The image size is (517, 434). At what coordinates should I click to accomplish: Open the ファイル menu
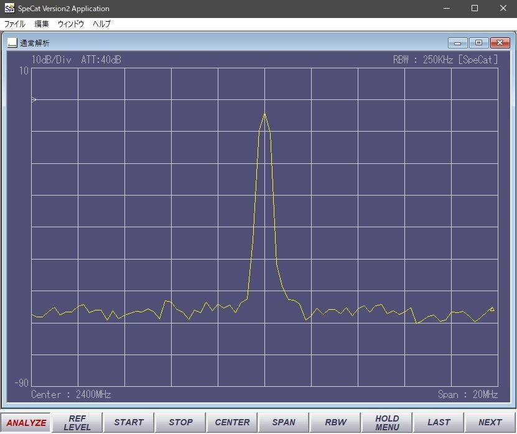pos(14,24)
